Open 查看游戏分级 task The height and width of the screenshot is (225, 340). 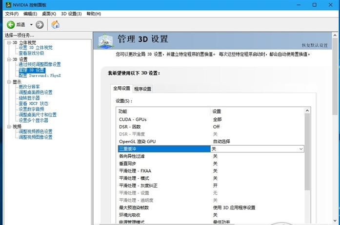click(x=31, y=53)
